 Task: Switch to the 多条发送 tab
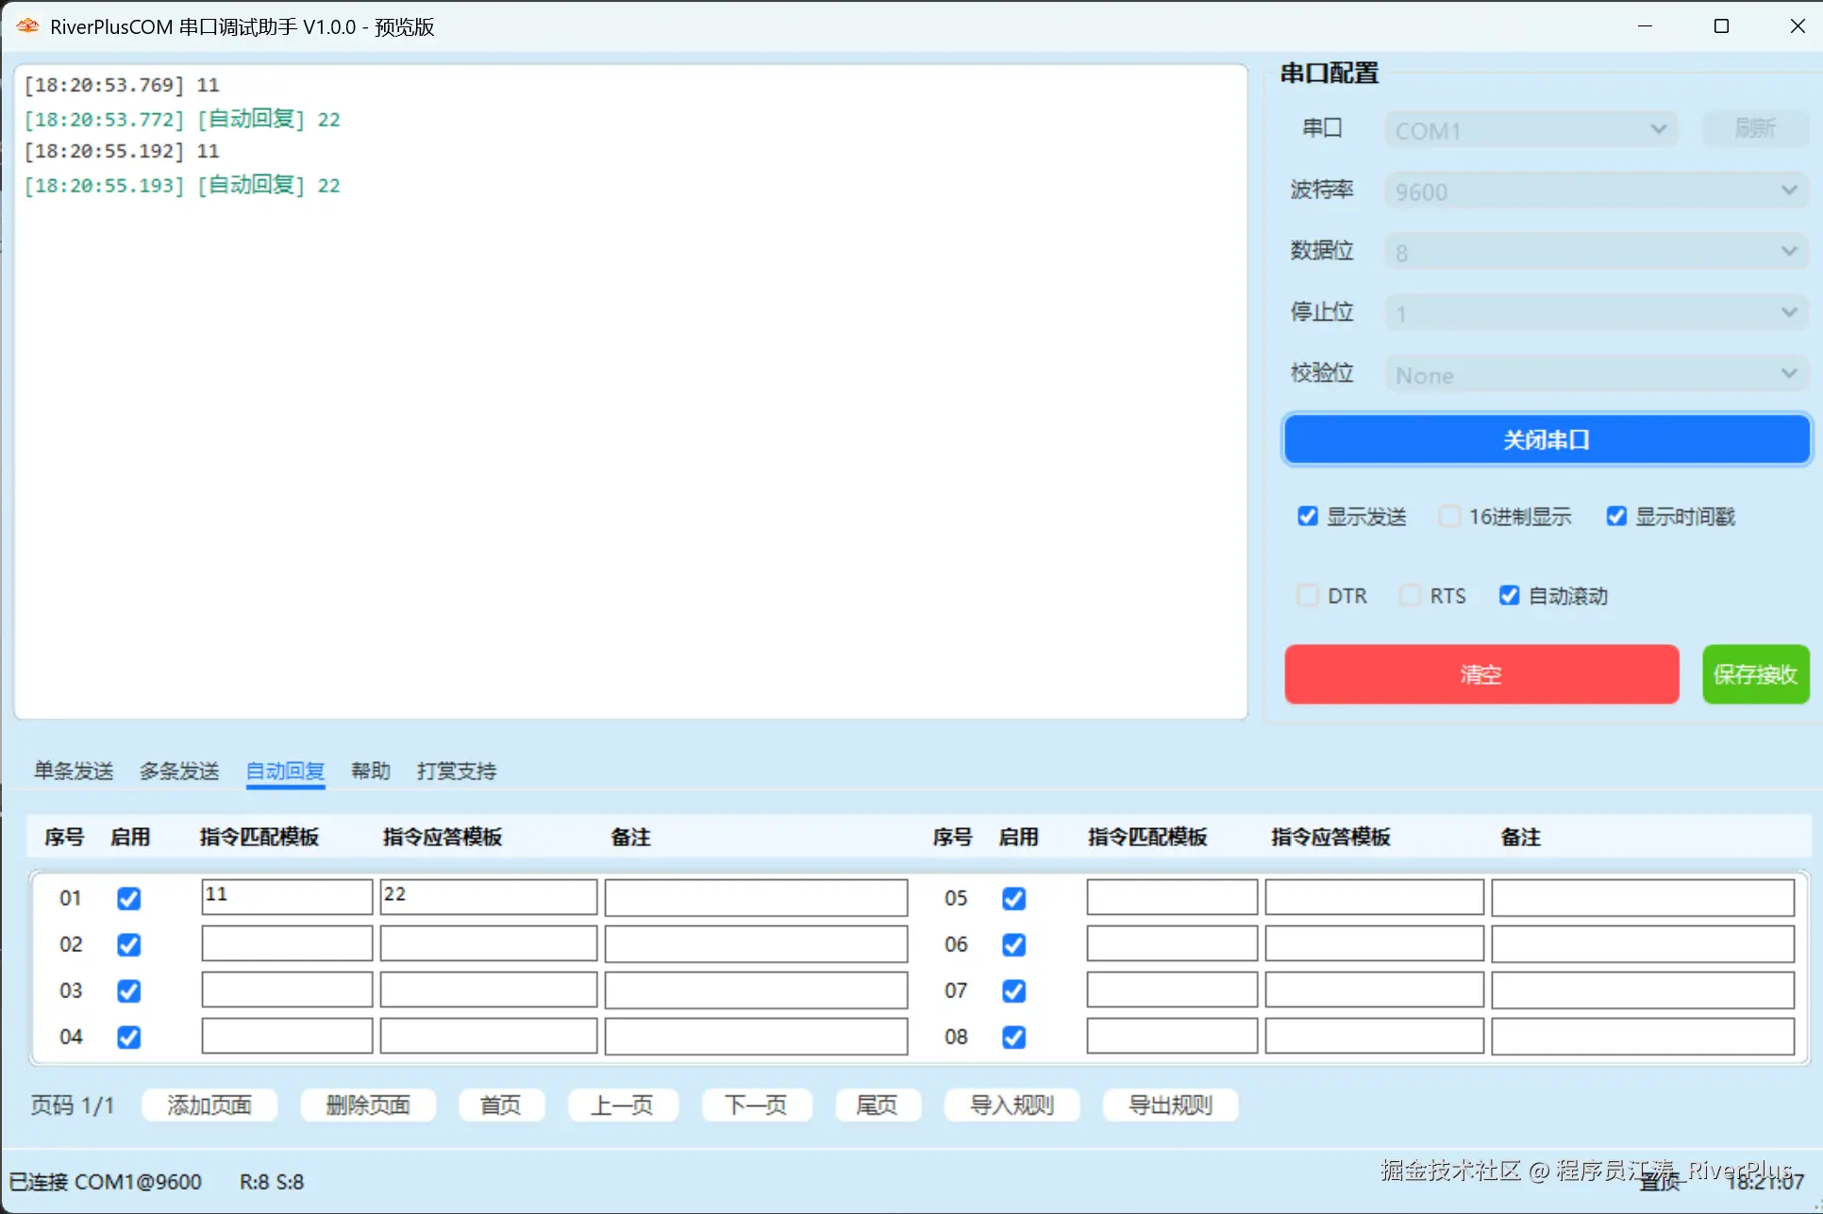[x=179, y=771]
